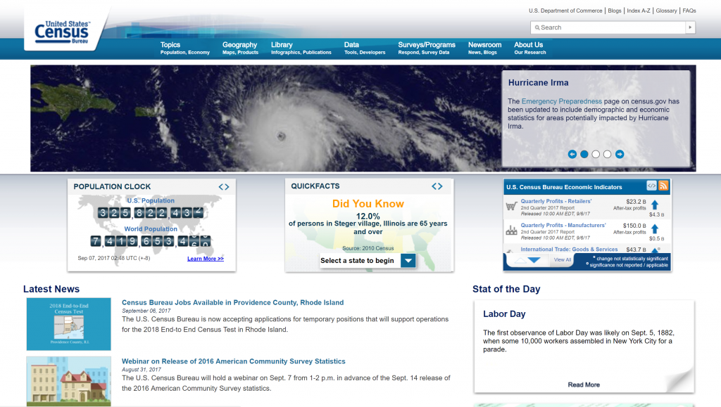The width and height of the screenshot is (721, 407).
Task: Open the RSS feed for Economic Indicators
Action: point(663,186)
